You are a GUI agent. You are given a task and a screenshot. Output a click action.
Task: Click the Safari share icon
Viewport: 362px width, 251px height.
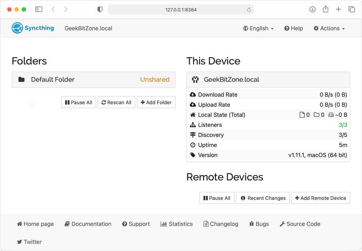(x=326, y=9)
